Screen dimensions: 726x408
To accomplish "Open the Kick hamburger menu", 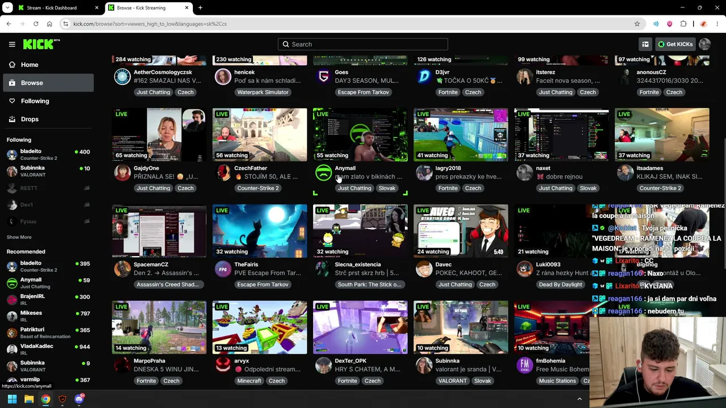I will coord(12,44).
